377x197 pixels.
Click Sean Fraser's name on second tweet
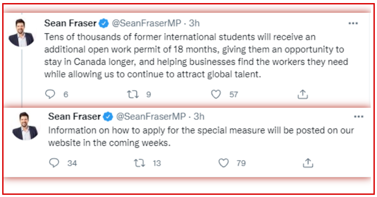73,117
